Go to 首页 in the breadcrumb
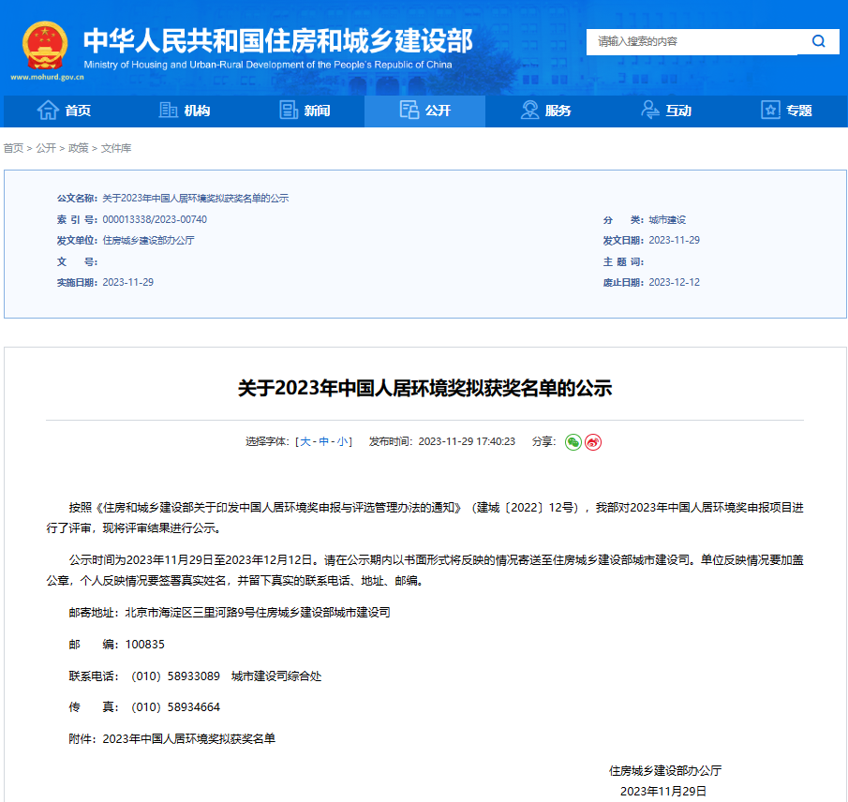 (13, 149)
